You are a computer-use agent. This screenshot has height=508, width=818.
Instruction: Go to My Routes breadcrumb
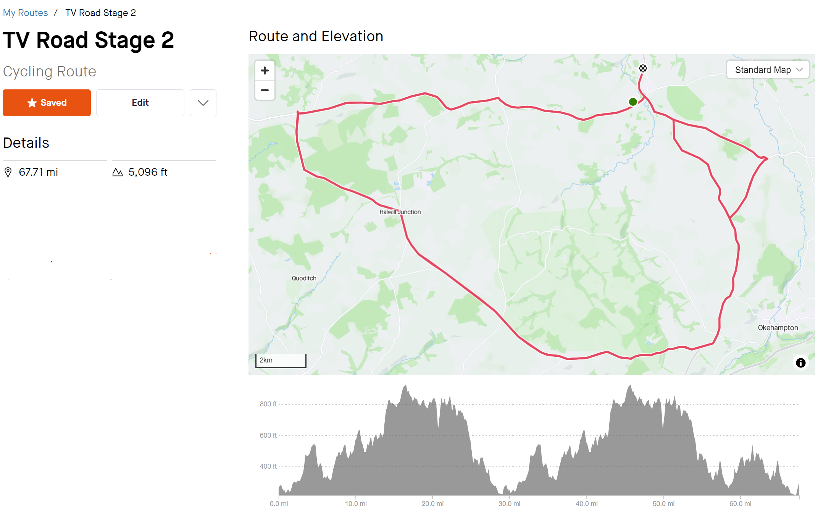(x=25, y=13)
